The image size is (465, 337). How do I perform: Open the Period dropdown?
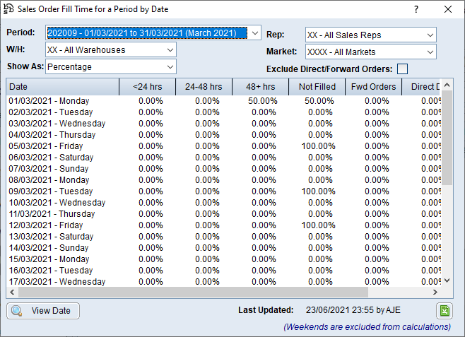(254, 32)
